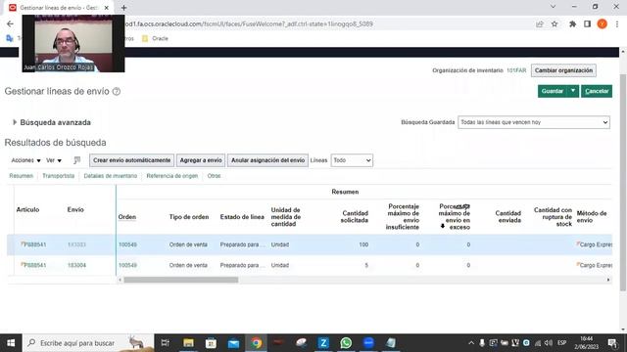Bookmark this page with the star icon
The height and width of the screenshot is (352, 627).
[x=555, y=23]
